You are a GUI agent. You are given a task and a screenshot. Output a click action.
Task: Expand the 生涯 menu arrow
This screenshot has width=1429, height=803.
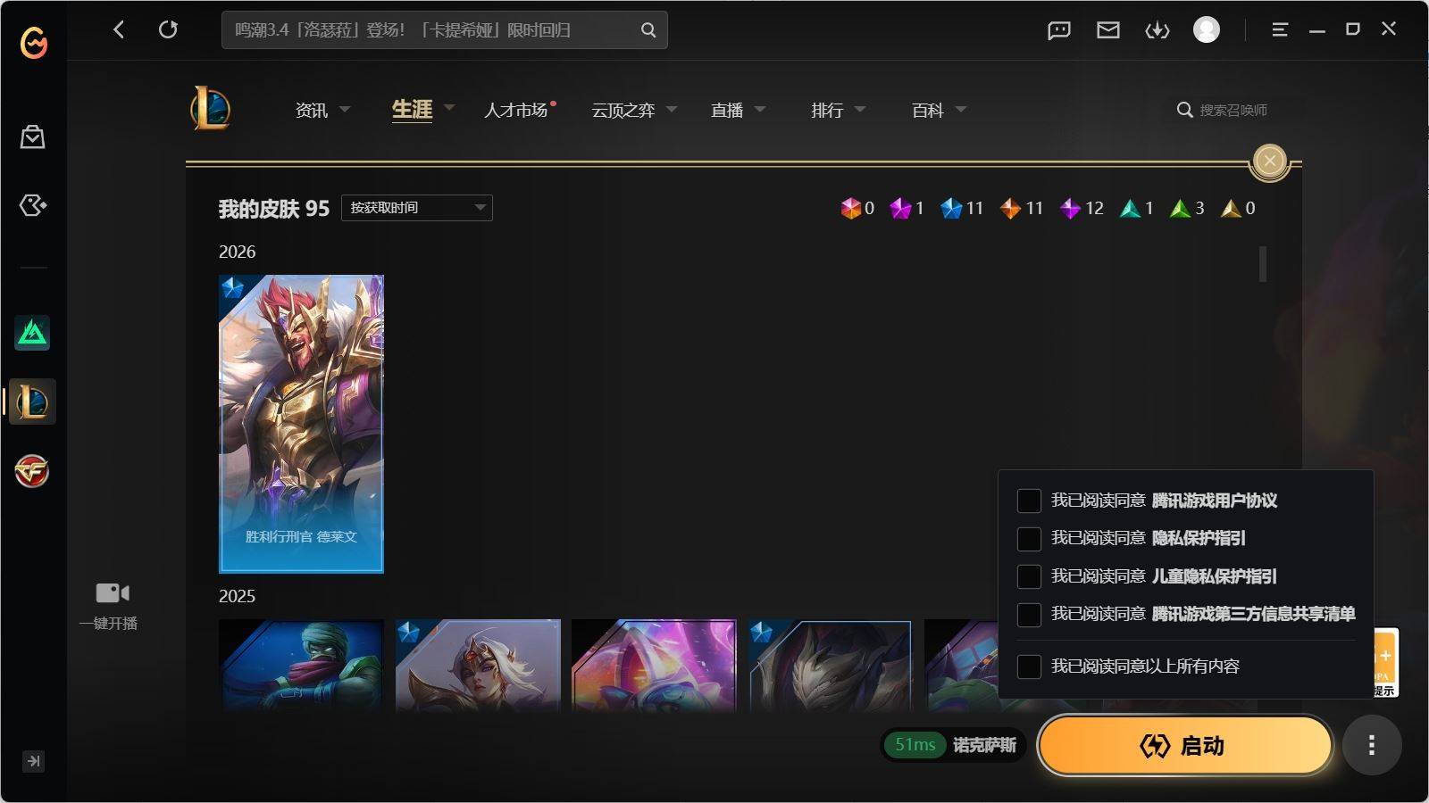coord(449,107)
